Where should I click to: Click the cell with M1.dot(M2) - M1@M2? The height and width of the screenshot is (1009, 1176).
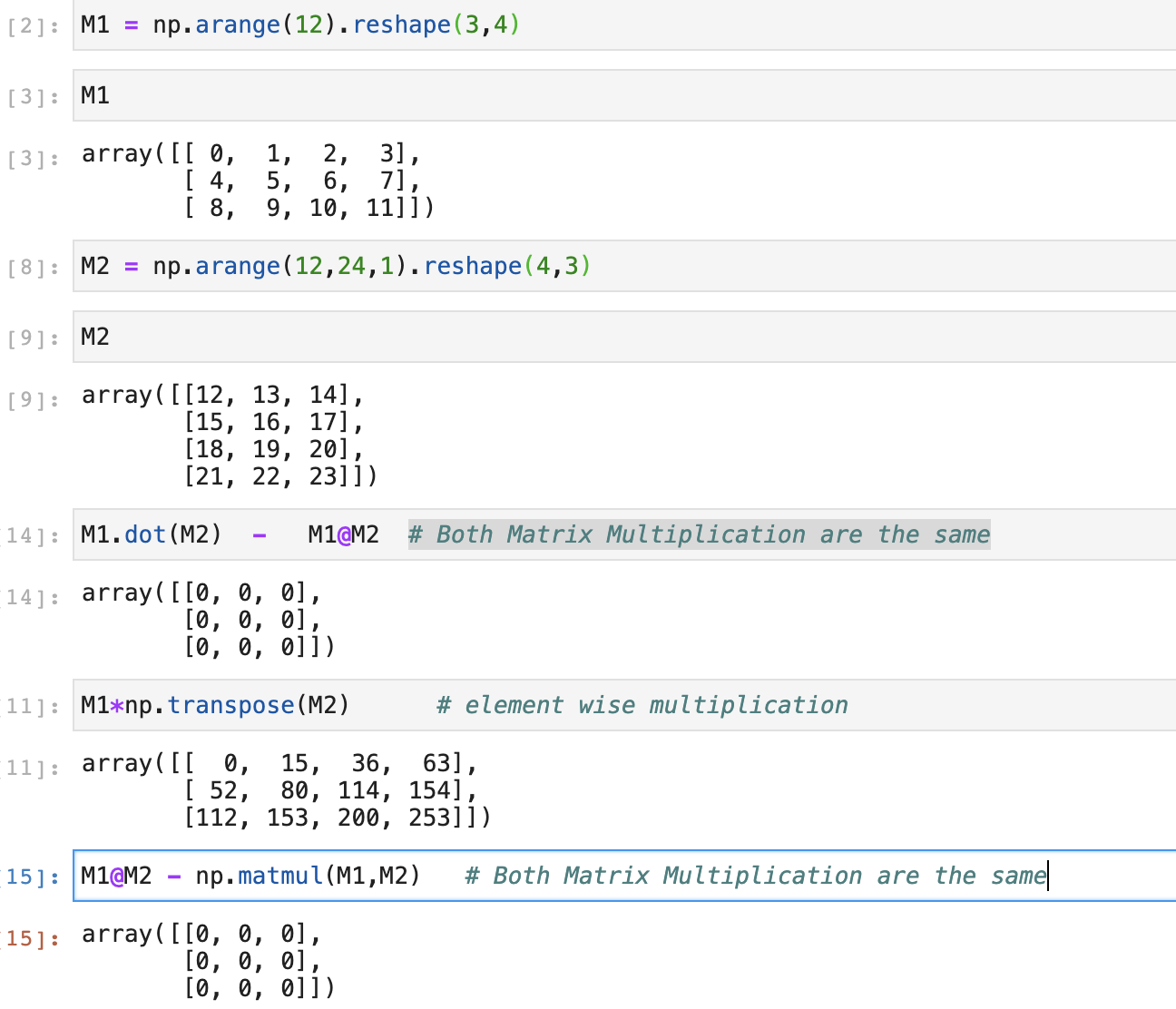point(624,534)
